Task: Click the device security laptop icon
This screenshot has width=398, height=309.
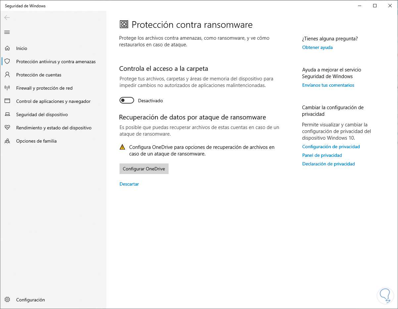Action: pos(7,114)
